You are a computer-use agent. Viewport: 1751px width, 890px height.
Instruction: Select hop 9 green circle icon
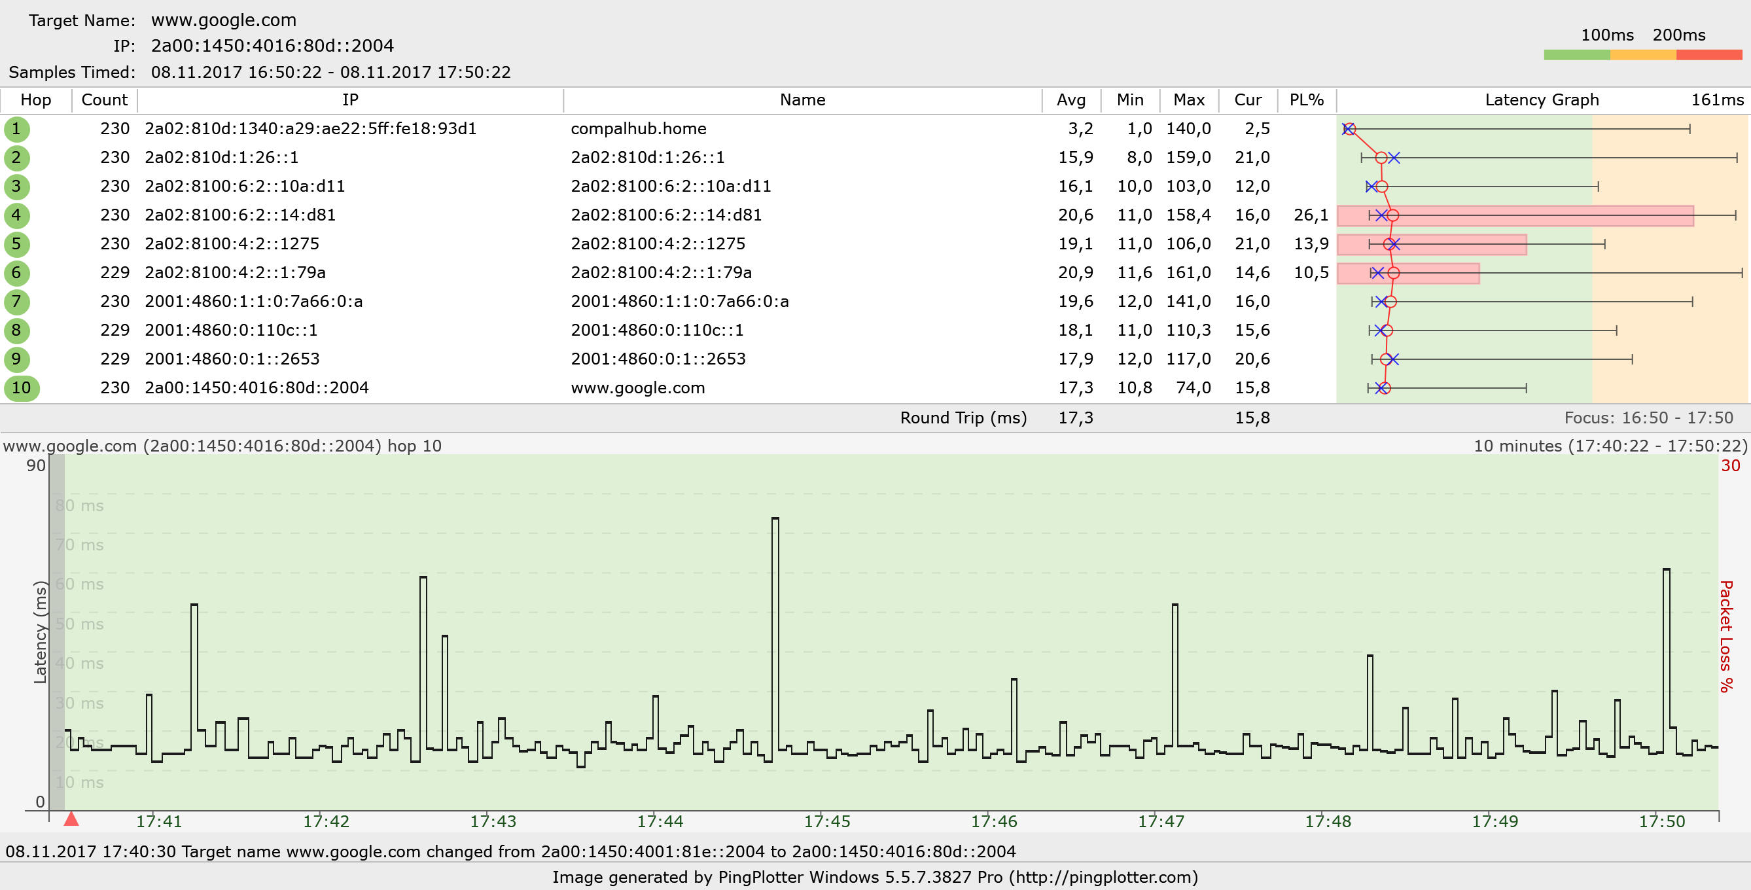tap(16, 359)
